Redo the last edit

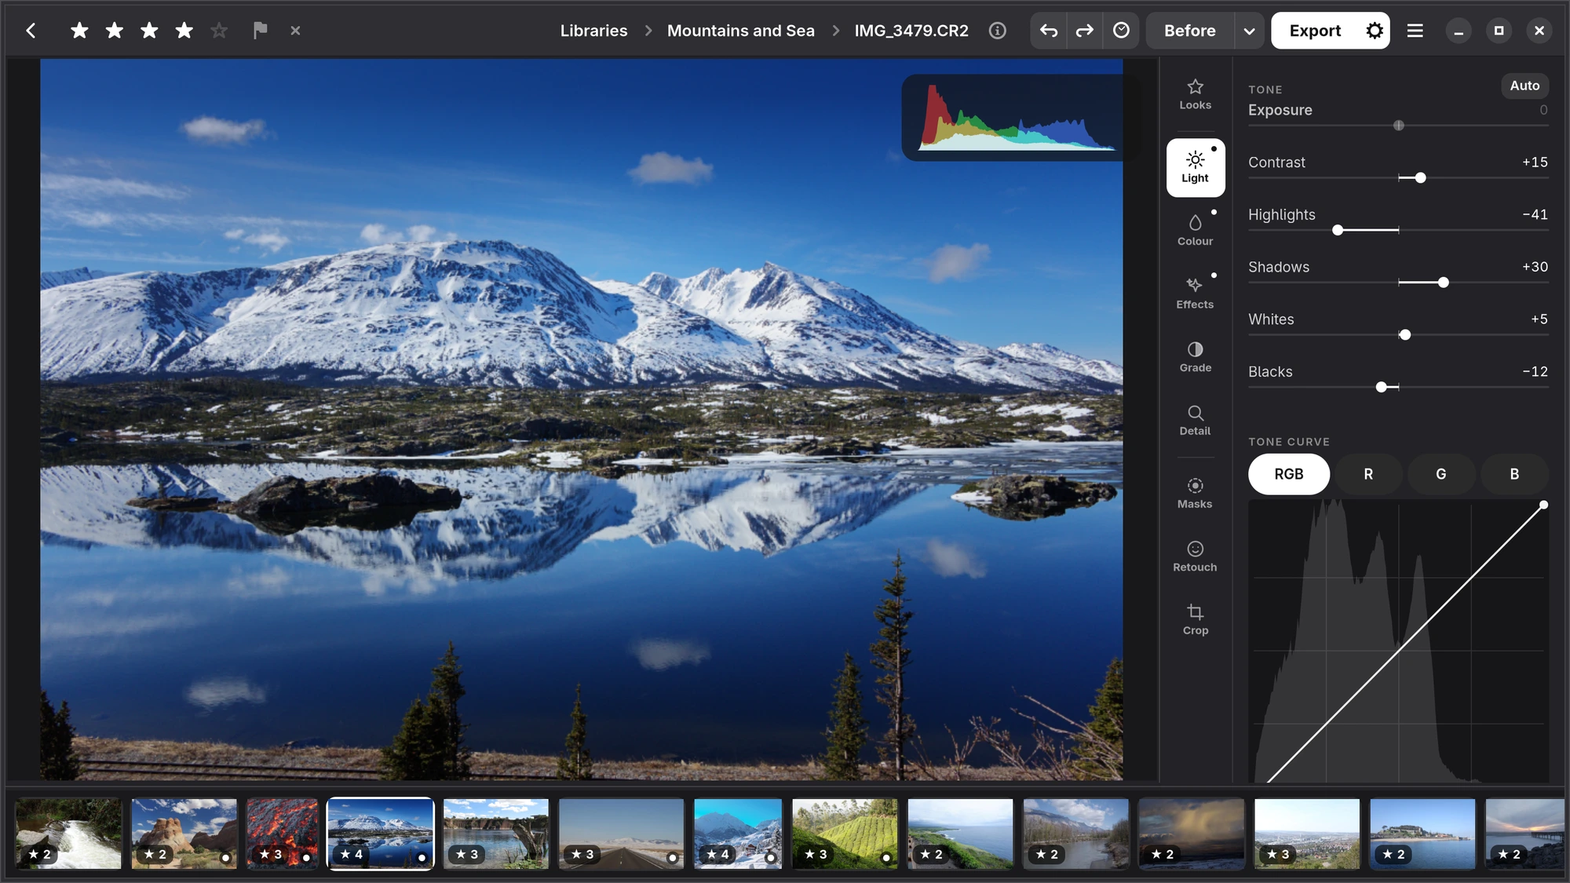coord(1085,31)
